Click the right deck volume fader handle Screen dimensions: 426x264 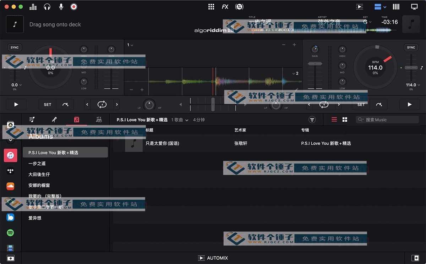[315, 64]
